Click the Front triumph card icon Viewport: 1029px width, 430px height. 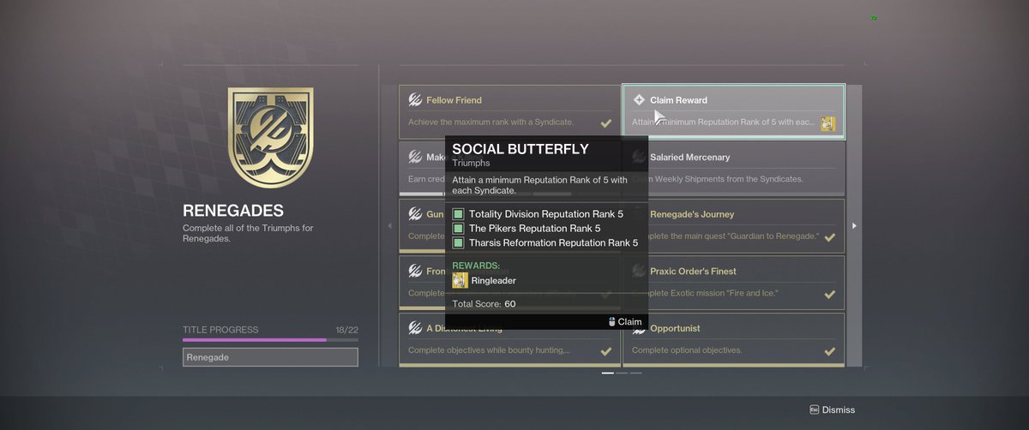point(415,272)
